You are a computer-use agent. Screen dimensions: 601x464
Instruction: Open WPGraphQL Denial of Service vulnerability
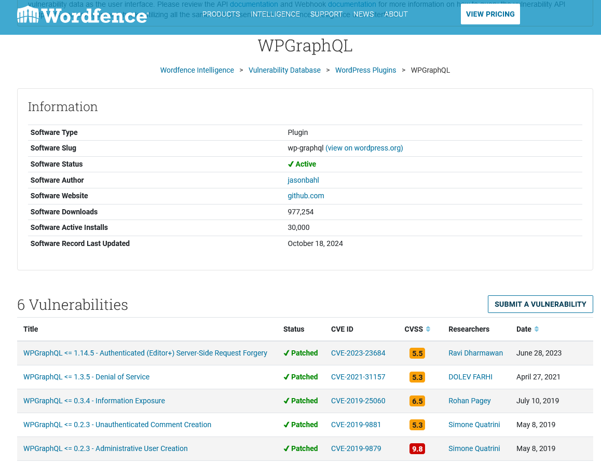86,377
